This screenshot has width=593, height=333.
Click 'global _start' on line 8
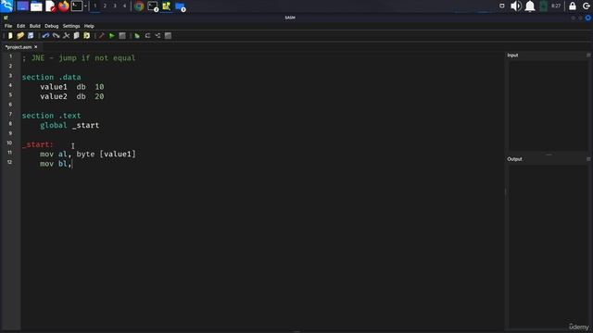tap(69, 126)
